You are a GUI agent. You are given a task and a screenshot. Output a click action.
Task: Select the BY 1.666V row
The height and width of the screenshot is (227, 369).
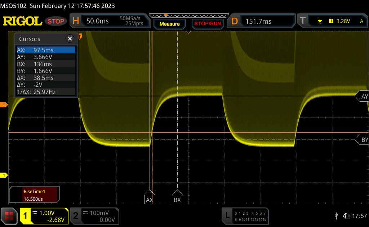(x=46, y=71)
